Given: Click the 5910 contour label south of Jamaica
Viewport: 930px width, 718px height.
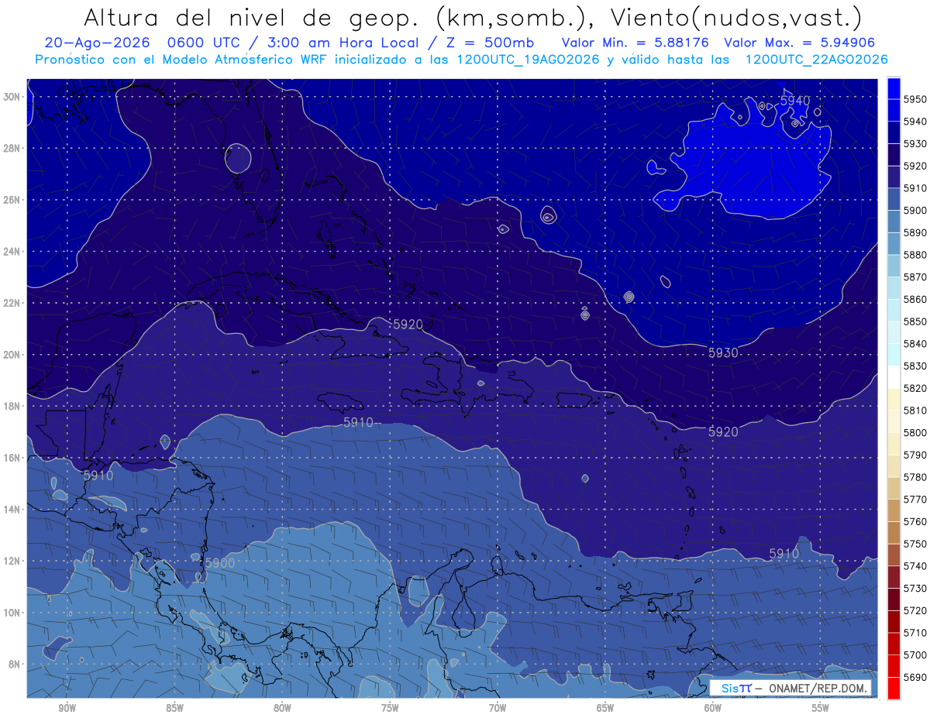Looking at the screenshot, I should [358, 422].
